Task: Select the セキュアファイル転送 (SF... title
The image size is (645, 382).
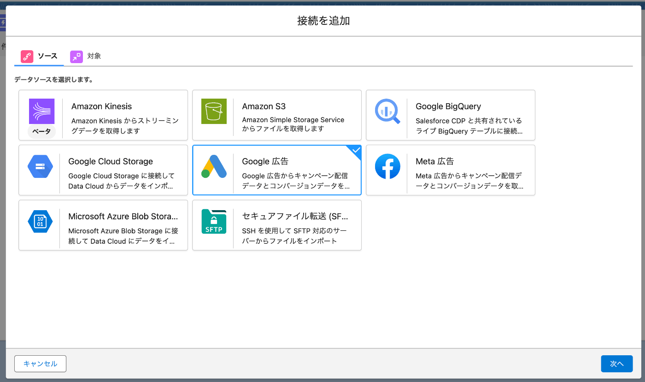Action: pos(295,217)
